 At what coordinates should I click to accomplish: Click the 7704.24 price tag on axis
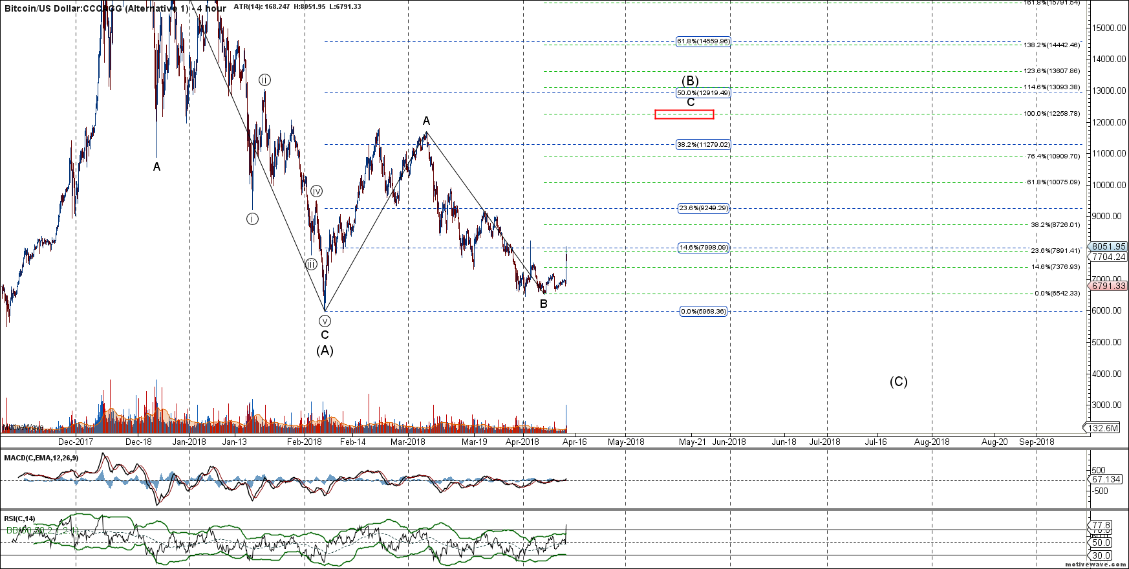(x=1108, y=257)
